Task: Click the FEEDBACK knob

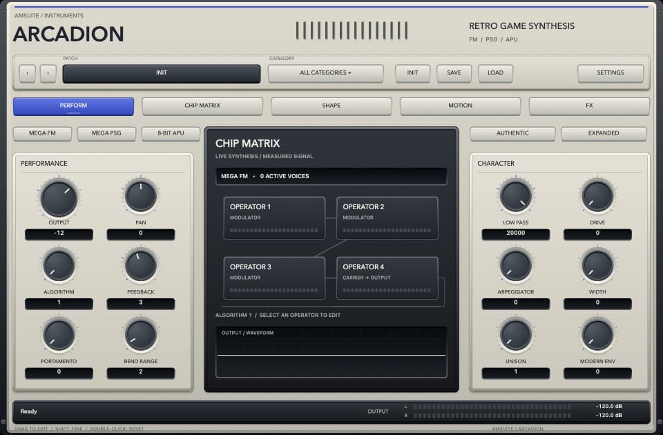Action: [x=141, y=265]
